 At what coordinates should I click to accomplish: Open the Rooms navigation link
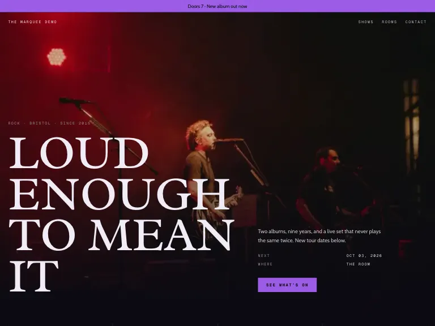[x=389, y=22]
